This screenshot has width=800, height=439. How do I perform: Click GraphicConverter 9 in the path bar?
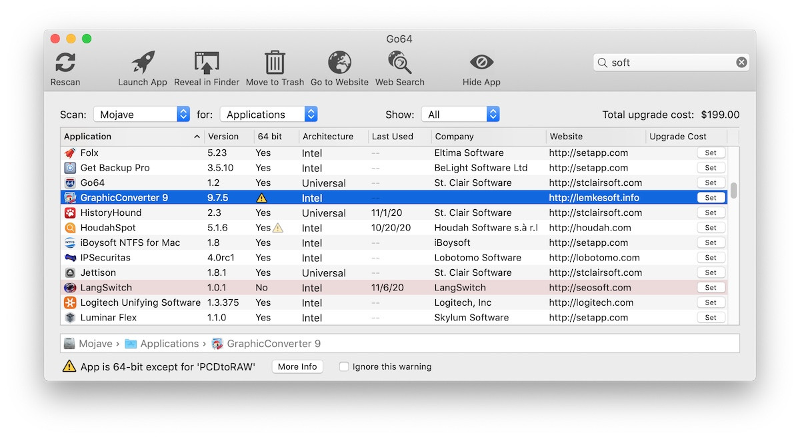coord(266,344)
